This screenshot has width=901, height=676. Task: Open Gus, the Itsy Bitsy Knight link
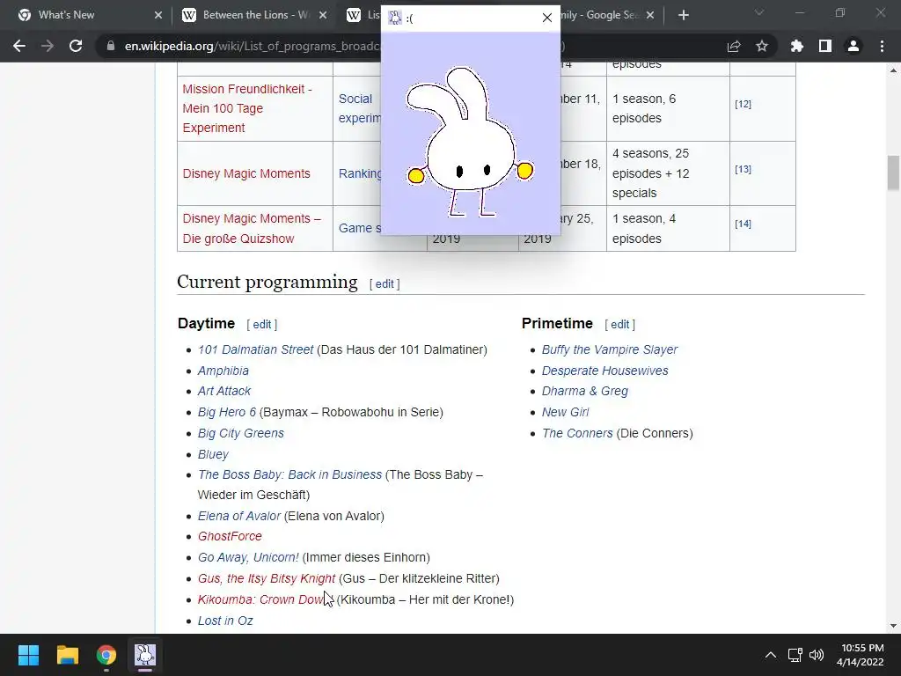pyautogui.click(x=267, y=578)
